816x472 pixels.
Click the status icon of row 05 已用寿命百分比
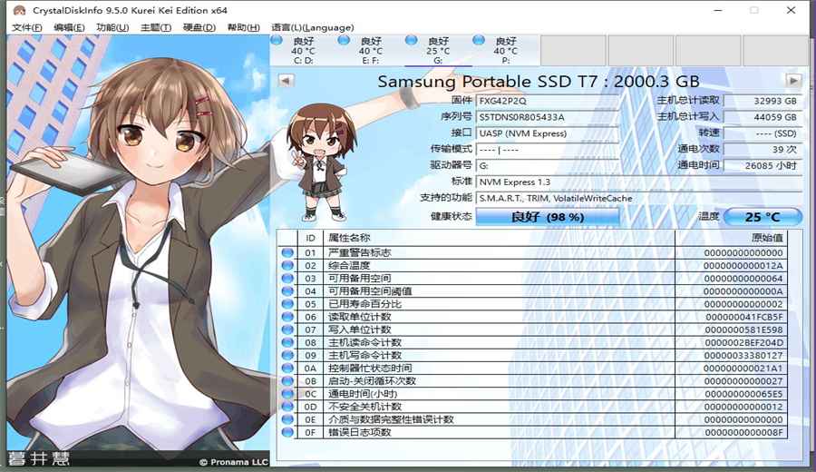pos(287,304)
